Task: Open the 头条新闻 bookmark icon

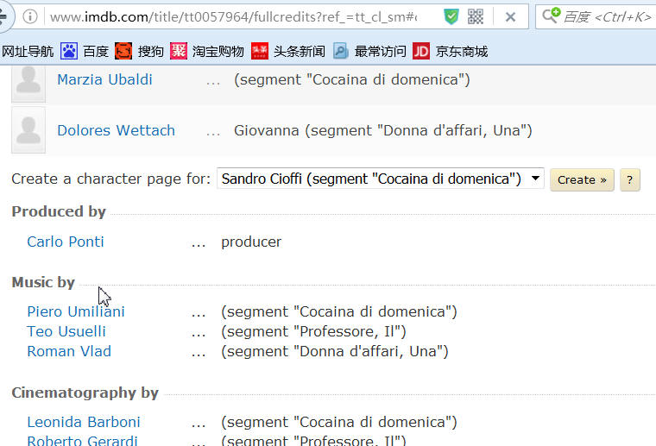Action: [x=260, y=52]
